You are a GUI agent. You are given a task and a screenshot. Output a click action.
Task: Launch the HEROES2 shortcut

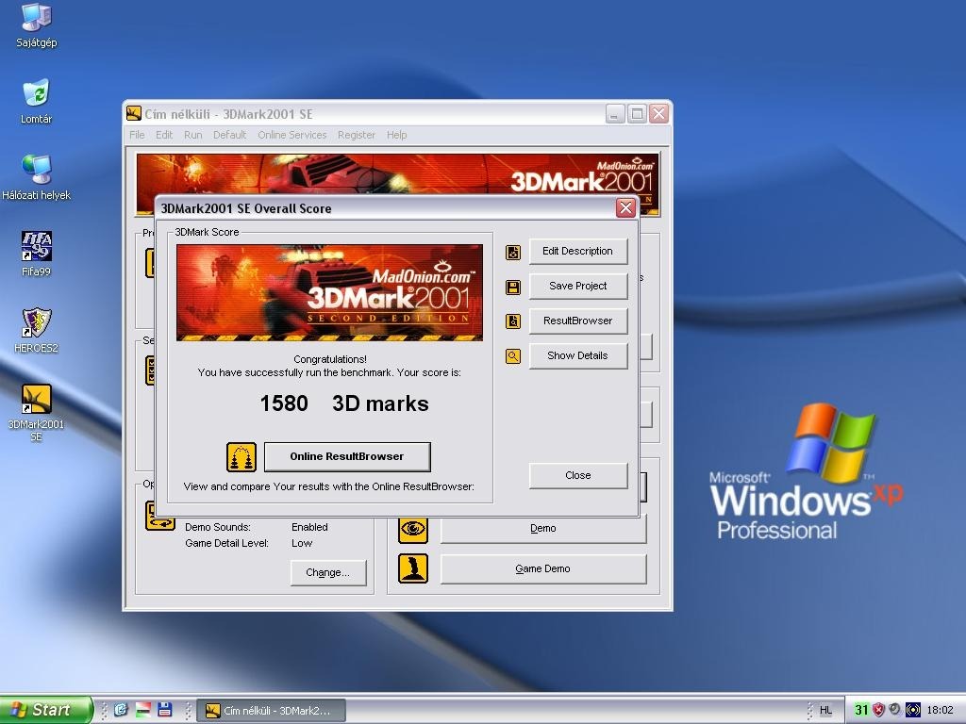pos(37,330)
